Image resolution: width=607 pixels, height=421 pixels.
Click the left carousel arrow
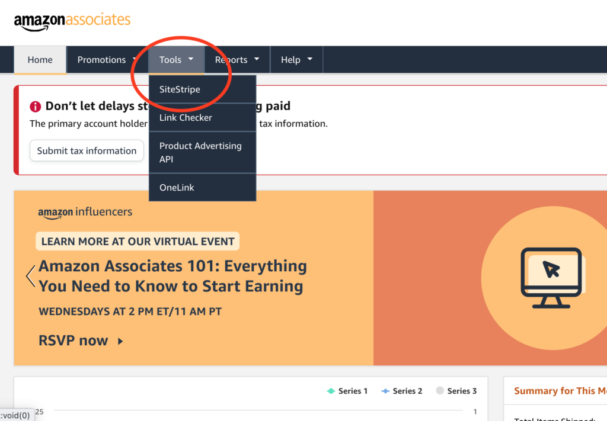click(x=29, y=276)
